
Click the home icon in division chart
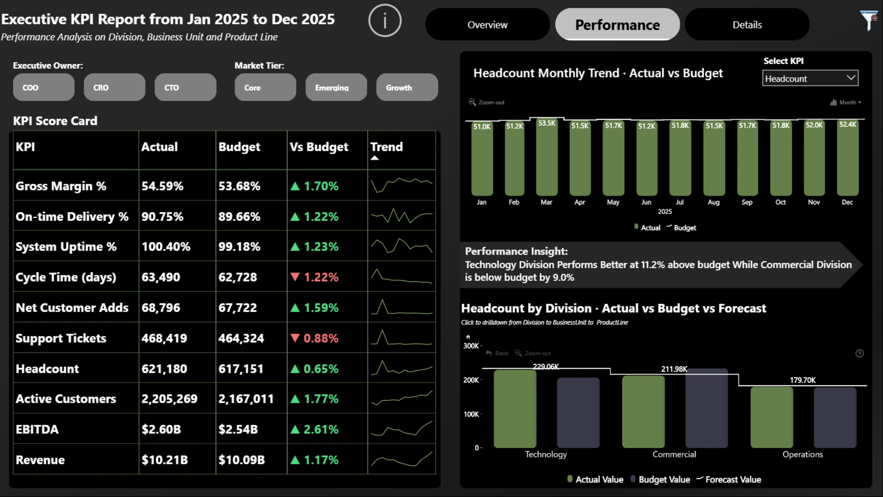(x=468, y=337)
